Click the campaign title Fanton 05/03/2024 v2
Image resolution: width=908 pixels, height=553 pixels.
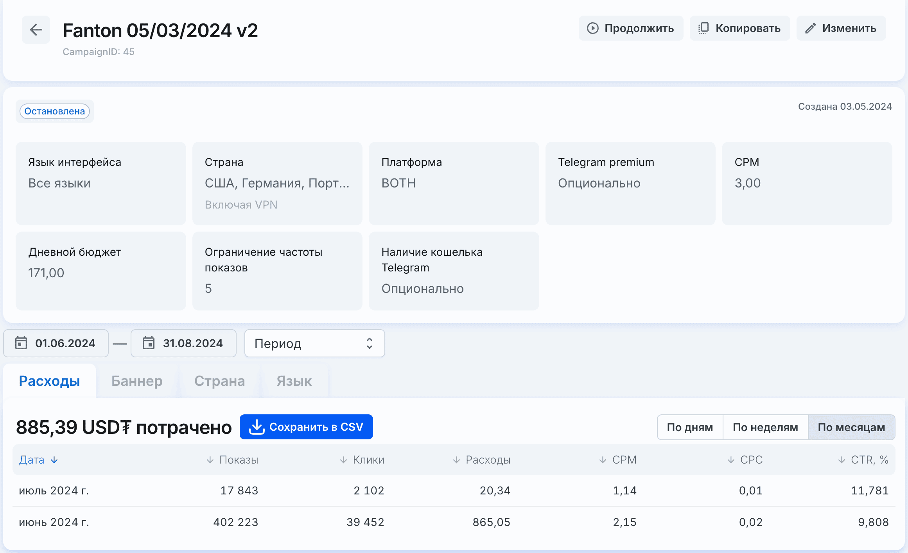(x=160, y=30)
